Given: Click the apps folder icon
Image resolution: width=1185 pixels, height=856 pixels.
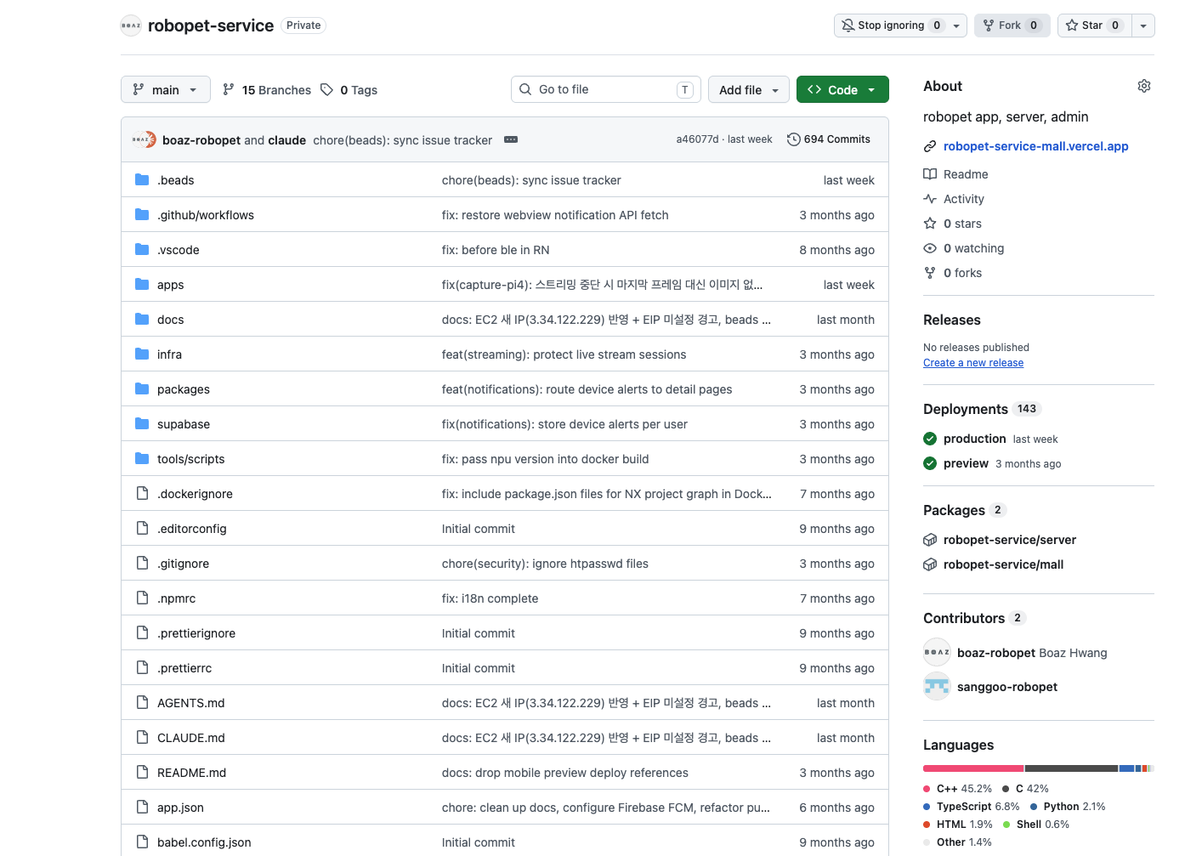Looking at the screenshot, I should click(142, 285).
